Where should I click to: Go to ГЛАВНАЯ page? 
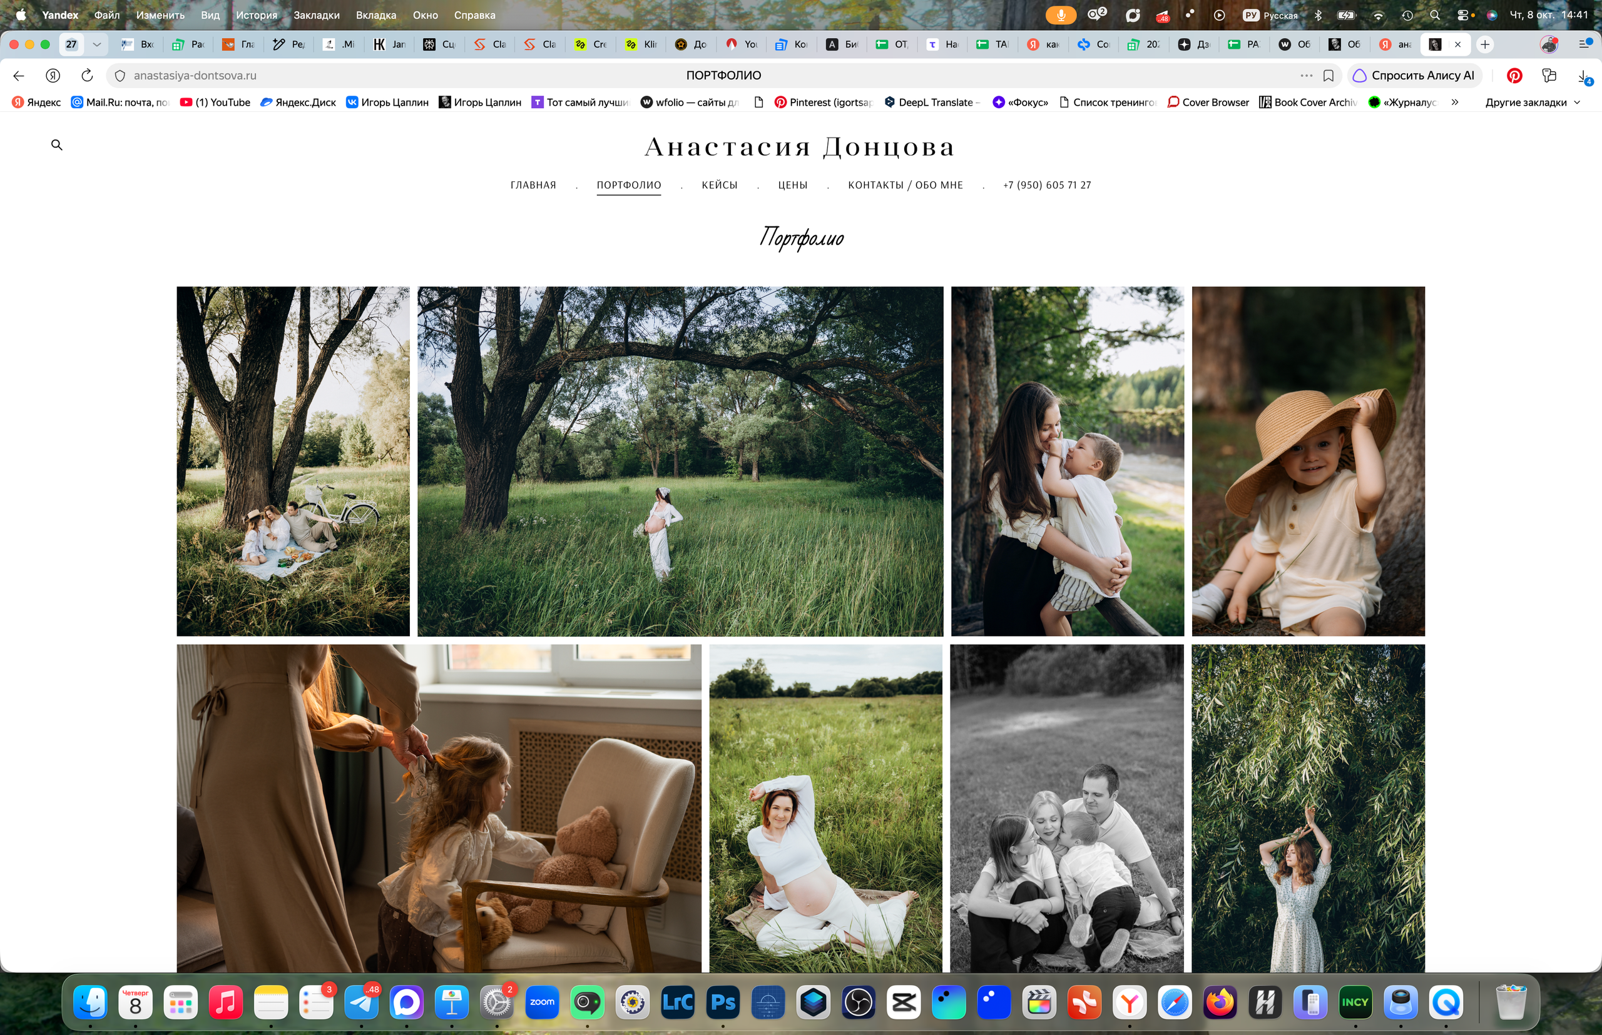[533, 185]
